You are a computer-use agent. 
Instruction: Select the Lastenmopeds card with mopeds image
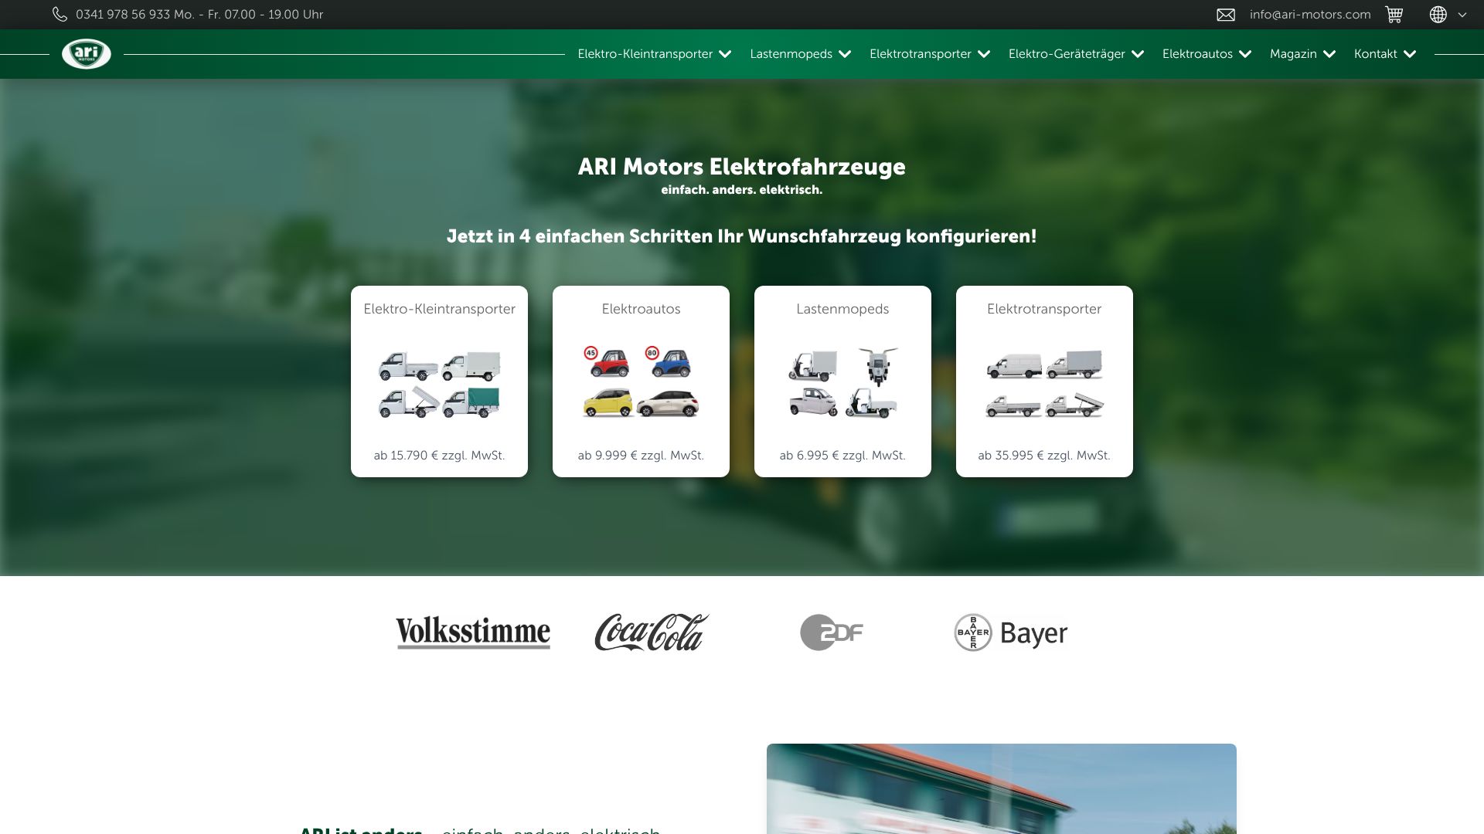[842, 381]
